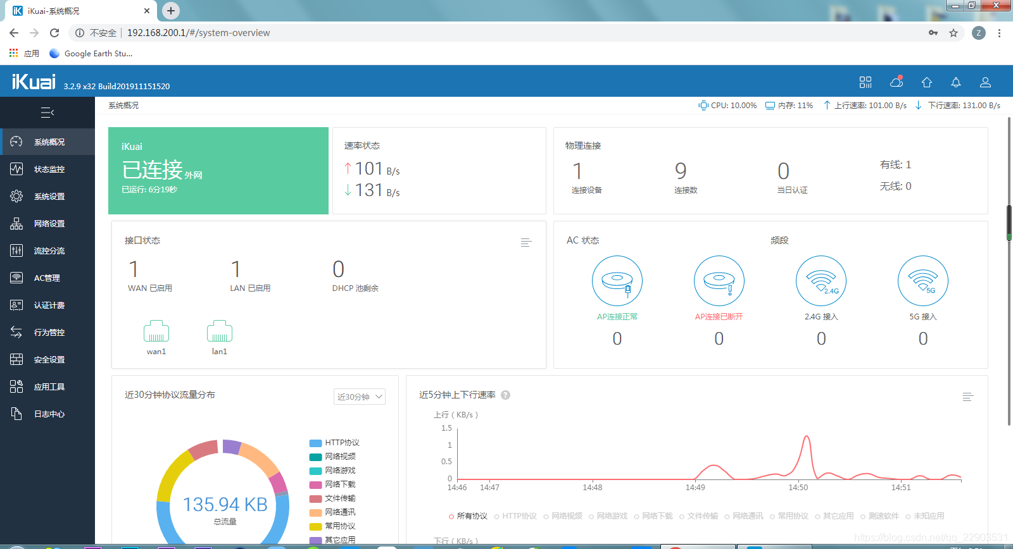The width and height of the screenshot is (1013, 549).
Task: Click the 2.4G 接入 wifi icon
Action: pos(821,281)
